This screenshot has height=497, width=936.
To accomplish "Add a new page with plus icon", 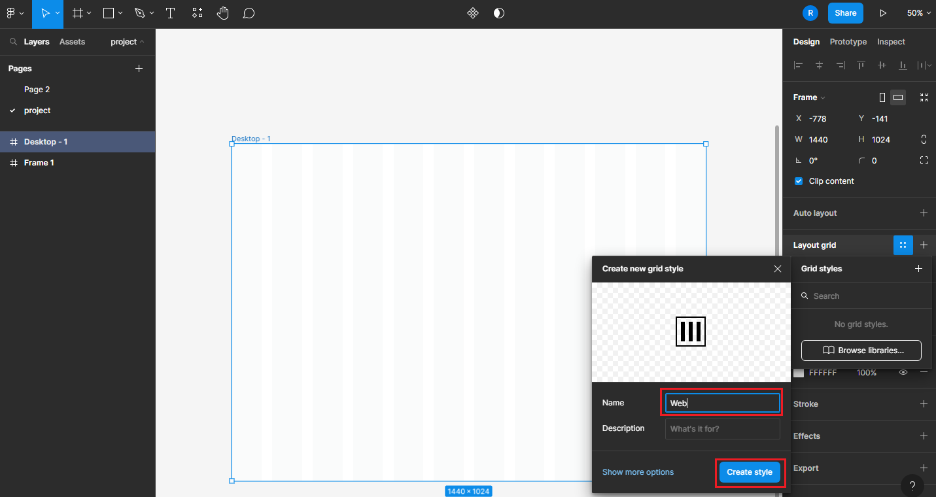I will pyautogui.click(x=139, y=69).
